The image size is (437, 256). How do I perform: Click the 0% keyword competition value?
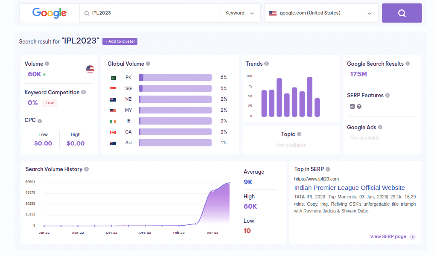32,103
